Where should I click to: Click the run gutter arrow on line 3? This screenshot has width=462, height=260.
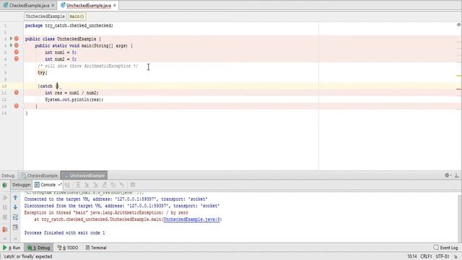coord(12,38)
